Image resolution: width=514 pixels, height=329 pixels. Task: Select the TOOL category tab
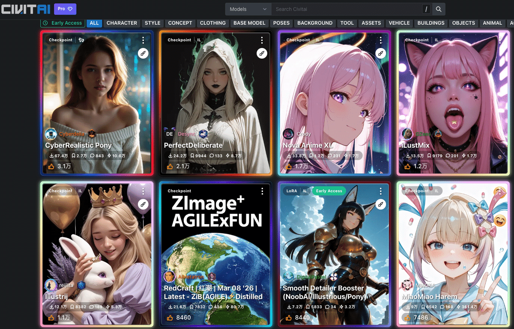(x=347, y=23)
